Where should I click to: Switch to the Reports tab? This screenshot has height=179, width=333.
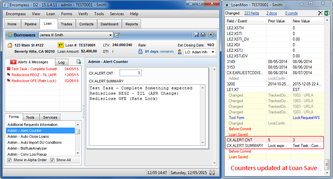click(x=132, y=24)
